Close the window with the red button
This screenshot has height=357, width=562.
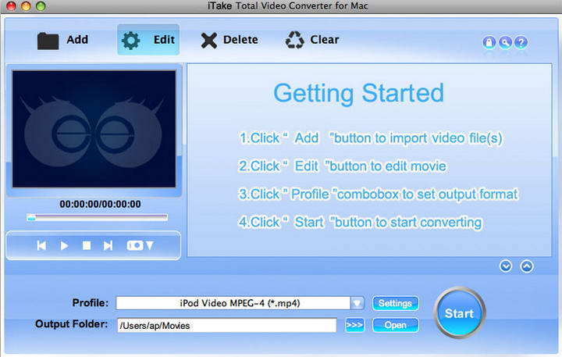[11, 5]
